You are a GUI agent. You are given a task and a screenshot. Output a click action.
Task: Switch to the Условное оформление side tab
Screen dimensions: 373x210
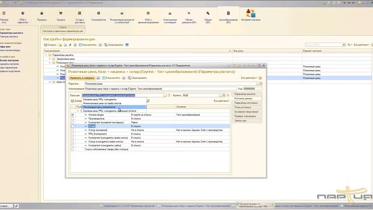247,111
